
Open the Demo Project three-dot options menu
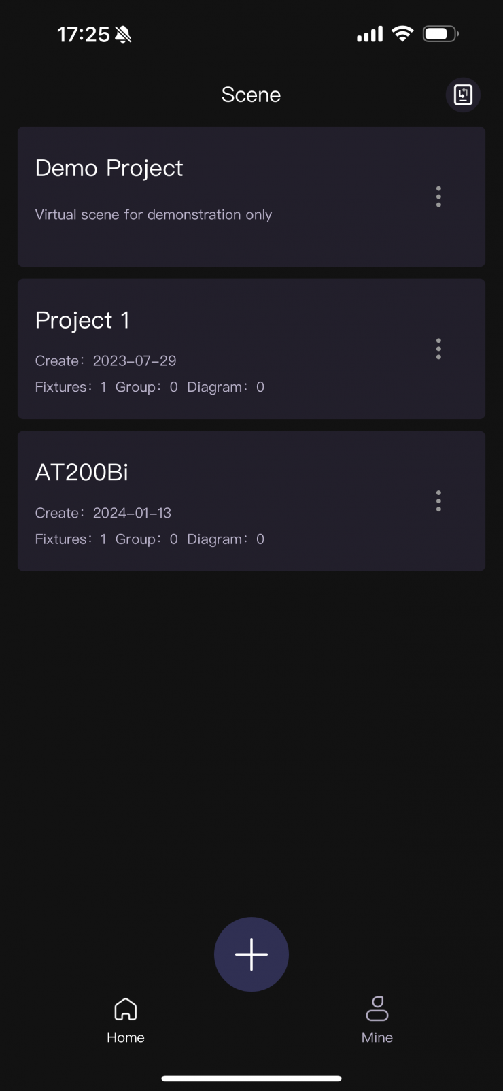(x=438, y=197)
